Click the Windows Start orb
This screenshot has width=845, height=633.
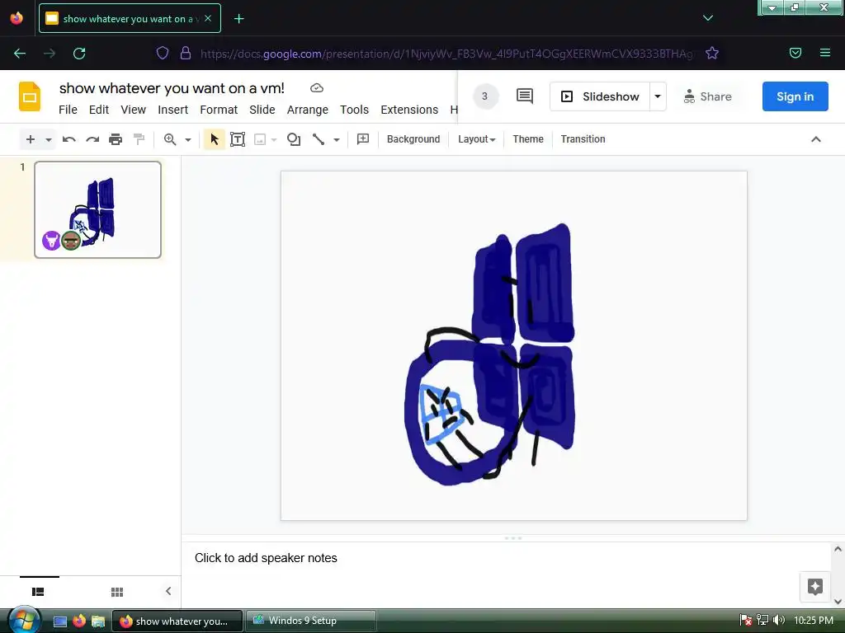coord(23,620)
